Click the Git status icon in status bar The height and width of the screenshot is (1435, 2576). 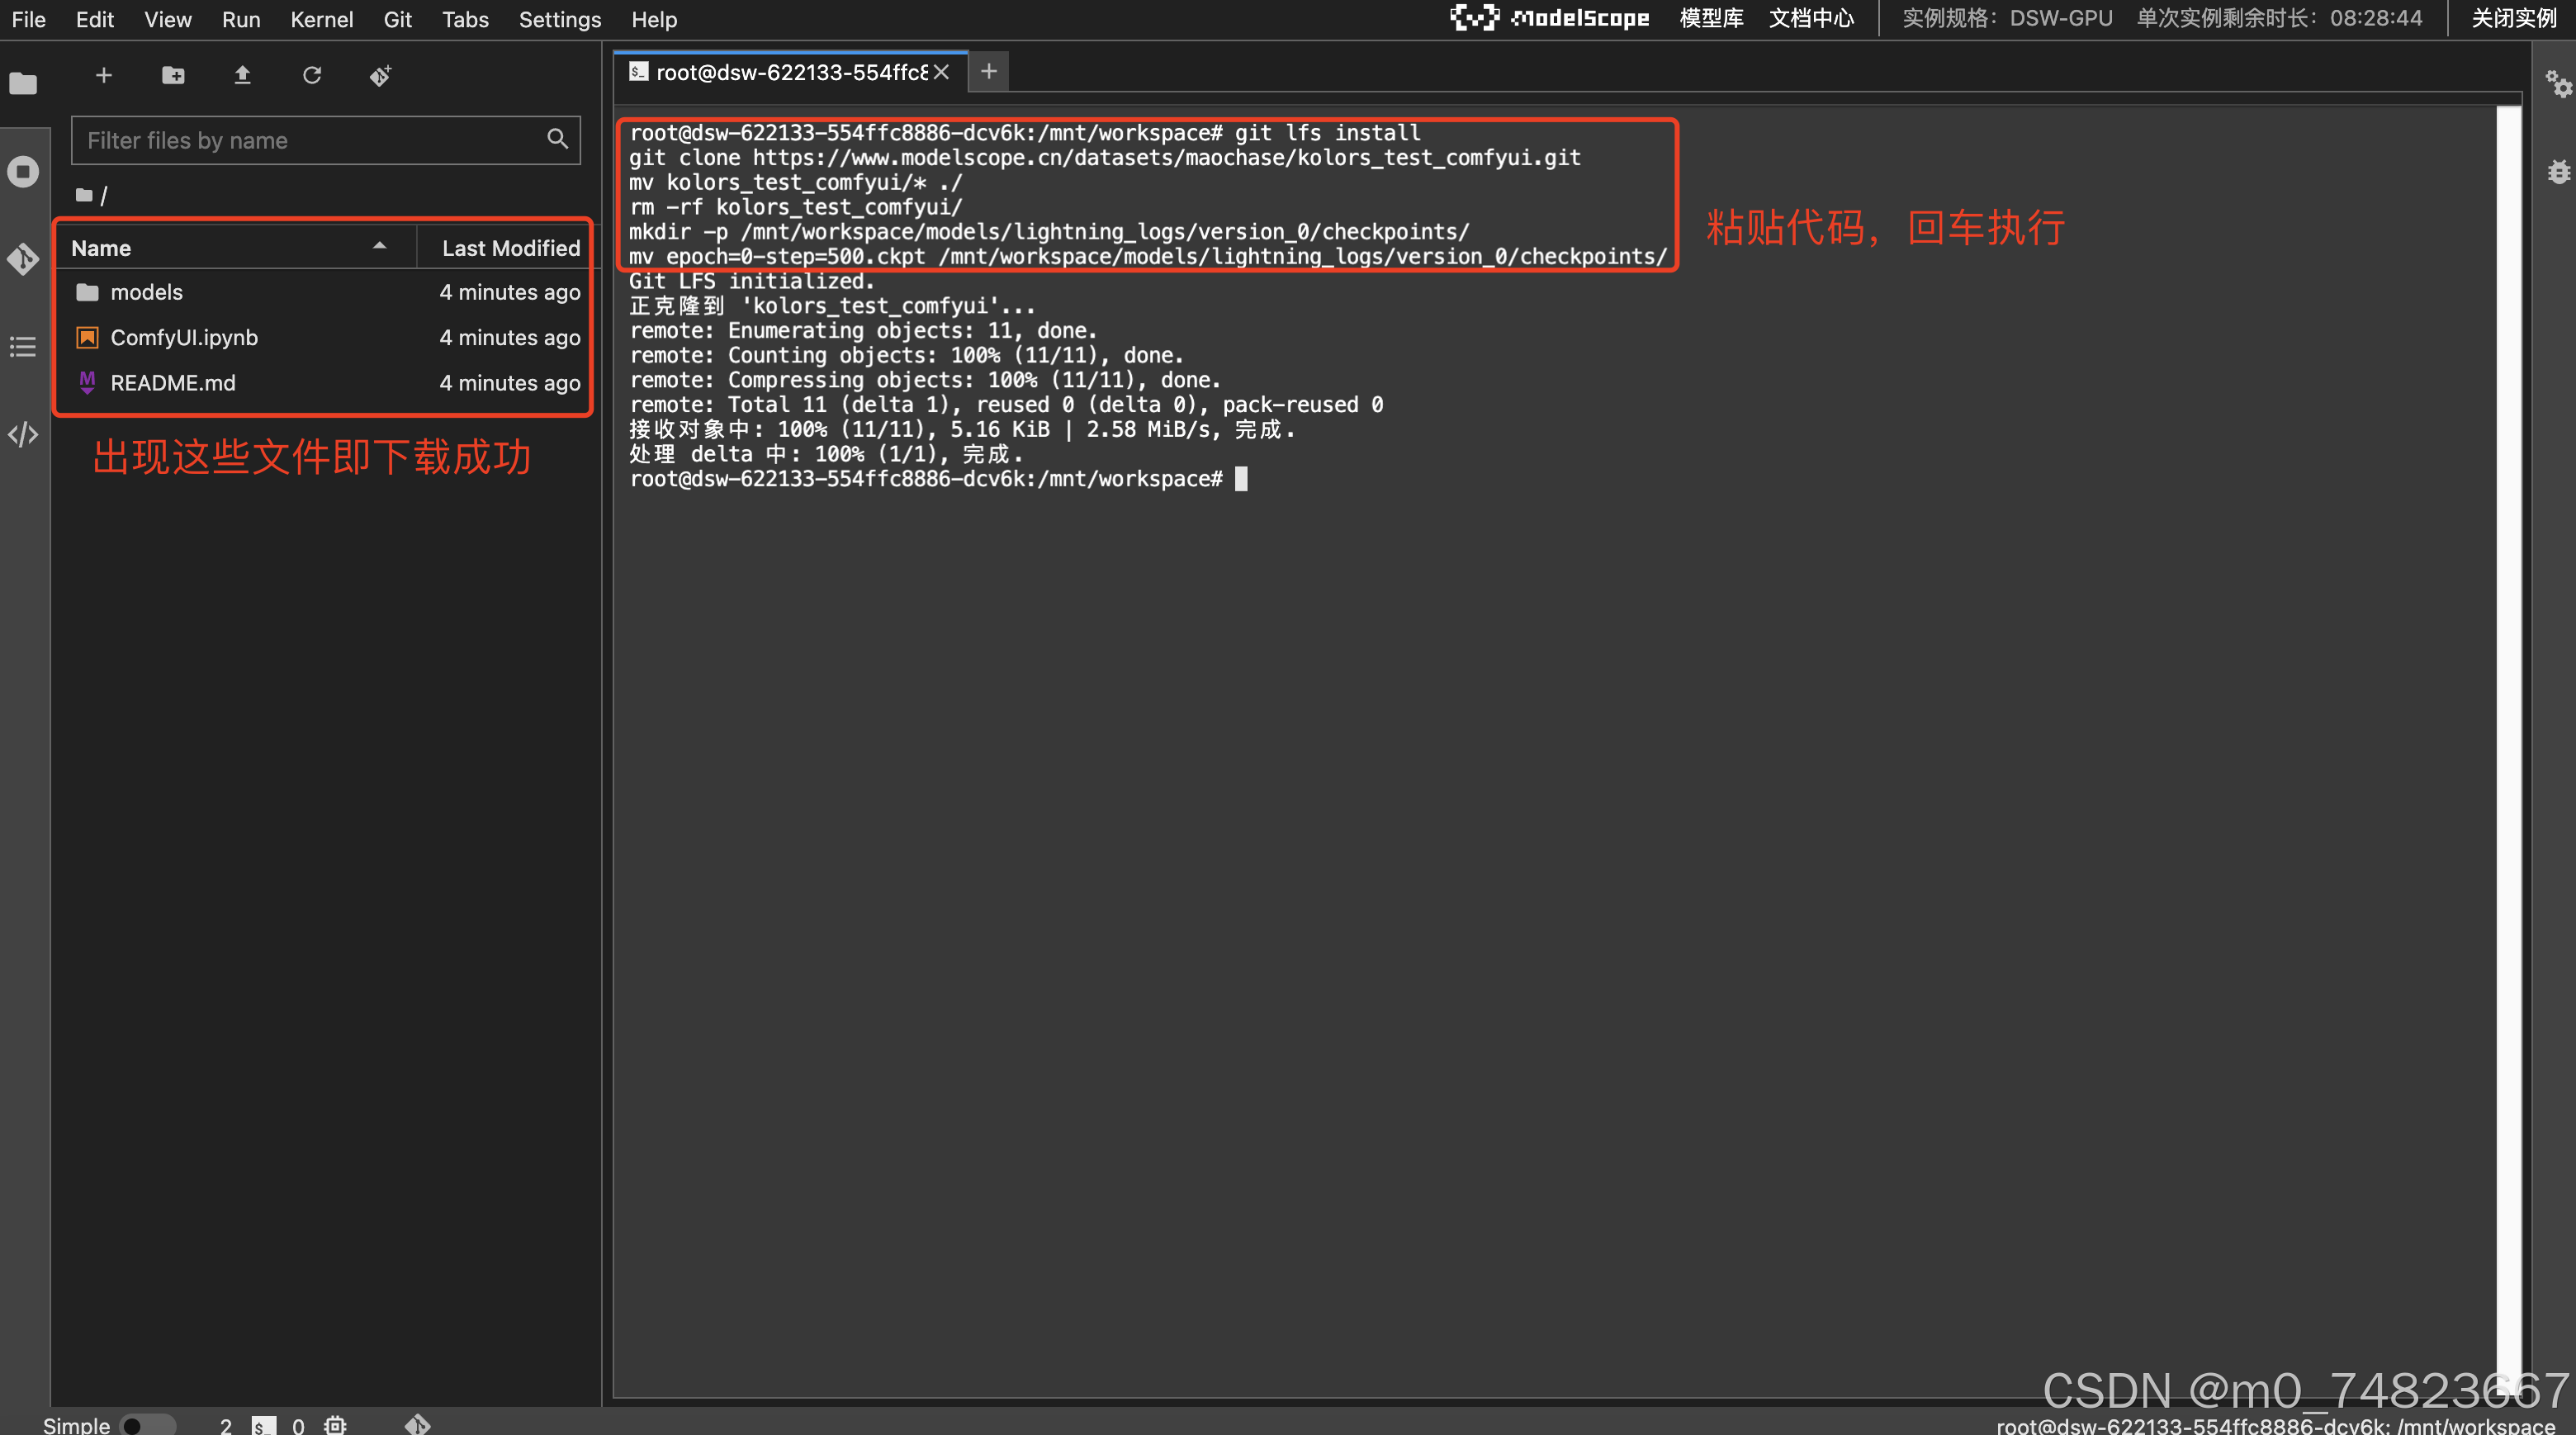pos(417,1424)
